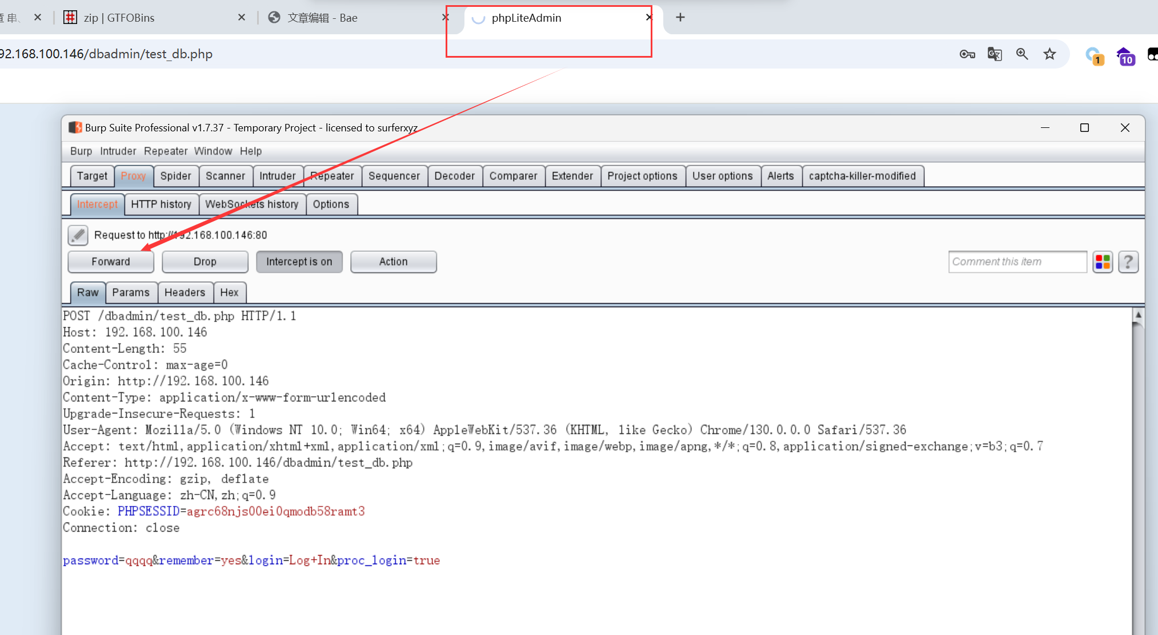
Task: Open the User options tab
Action: pos(723,176)
